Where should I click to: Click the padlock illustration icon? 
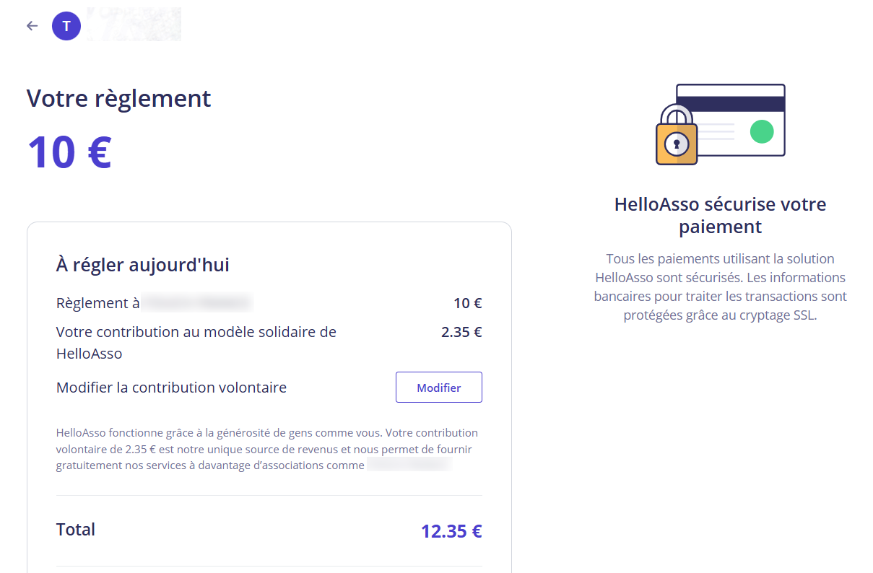pyautogui.click(x=677, y=135)
